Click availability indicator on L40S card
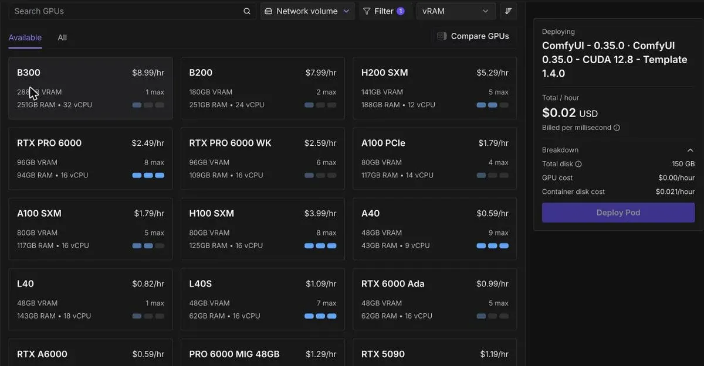The image size is (704, 366). click(x=320, y=316)
